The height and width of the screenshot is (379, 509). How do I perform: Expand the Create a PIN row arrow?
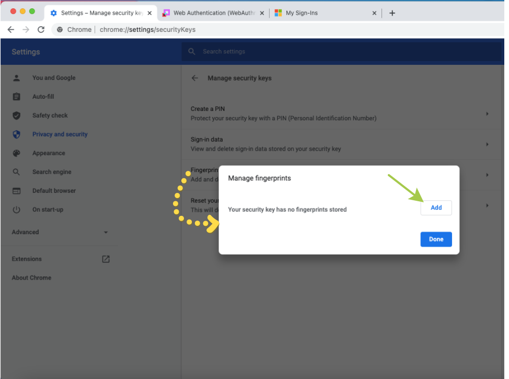pyautogui.click(x=487, y=113)
